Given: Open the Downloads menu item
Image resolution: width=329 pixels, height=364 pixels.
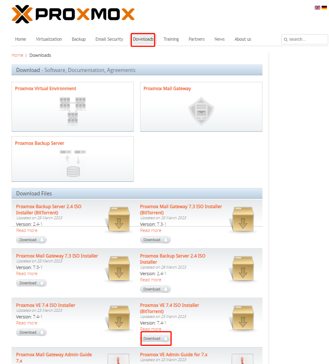Looking at the screenshot, I should (143, 39).
